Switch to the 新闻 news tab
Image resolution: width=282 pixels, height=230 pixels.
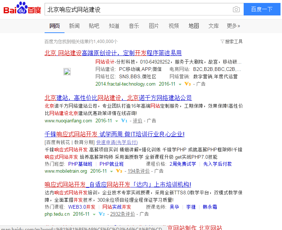(x=74, y=26)
